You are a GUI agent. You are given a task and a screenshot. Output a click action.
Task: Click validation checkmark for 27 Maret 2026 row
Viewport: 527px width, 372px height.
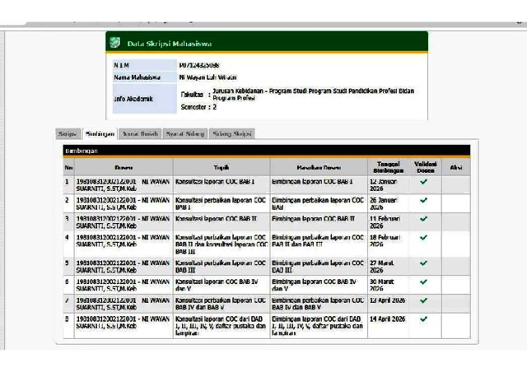(x=424, y=263)
